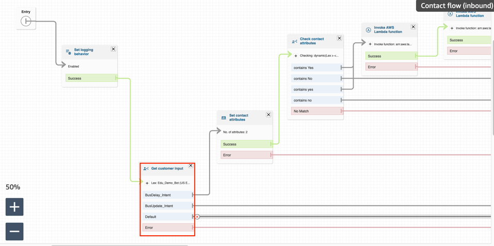Screen dimensions: 494x246
Task: Zoom out with the minus button
Action: pos(14,232)
